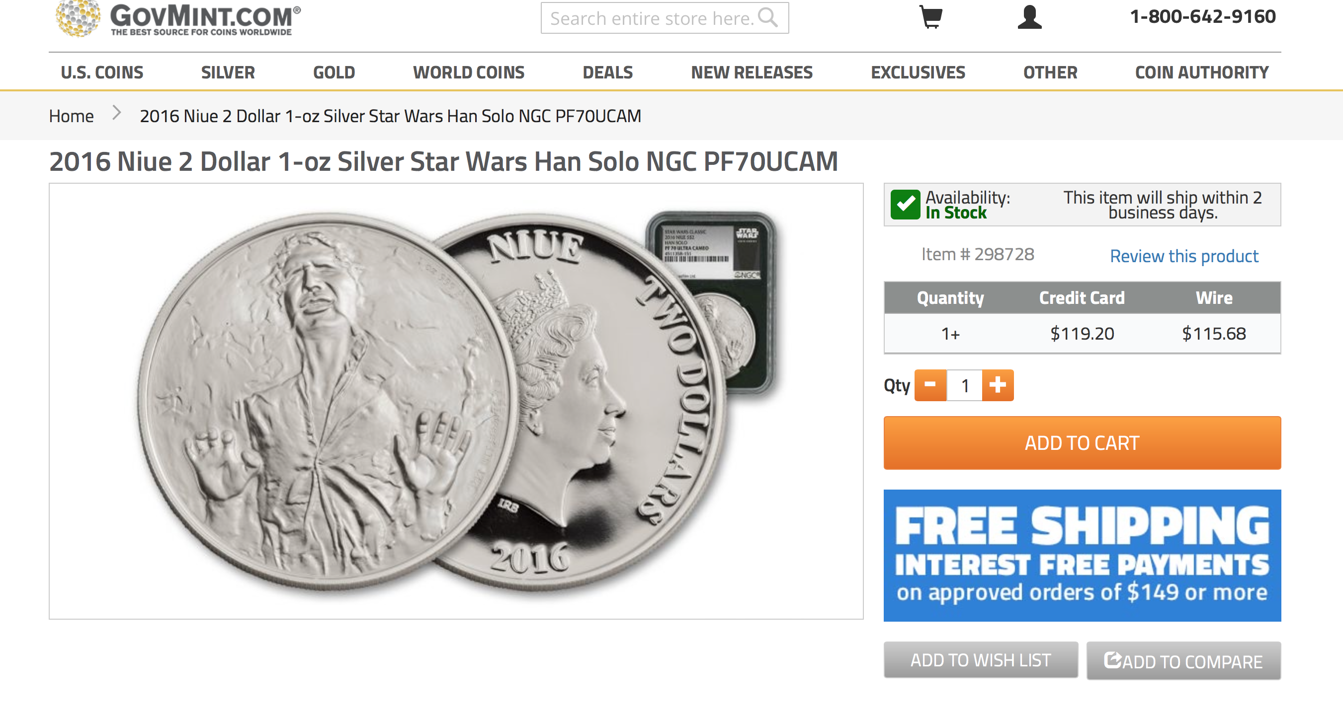
Task: Click the GovMint.com logo
Action: coord(178,19)
